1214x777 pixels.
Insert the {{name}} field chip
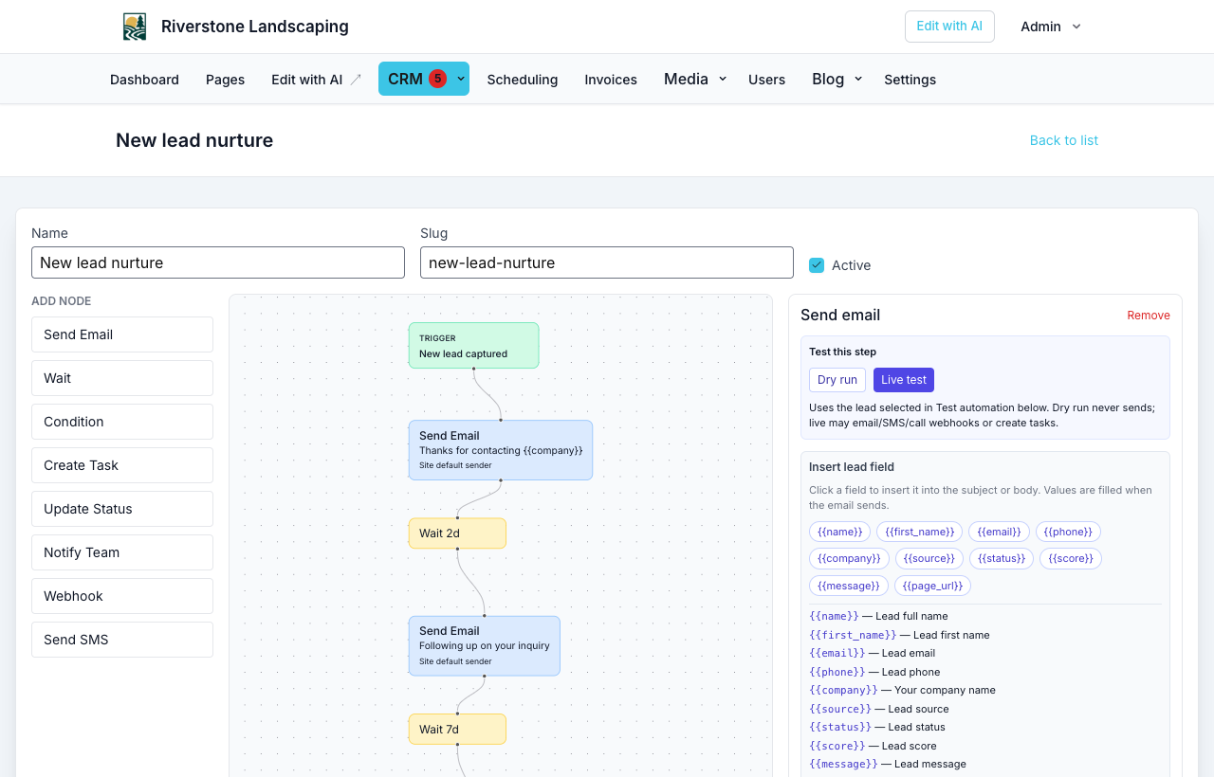pyautogui.click(x=840, y=532)
